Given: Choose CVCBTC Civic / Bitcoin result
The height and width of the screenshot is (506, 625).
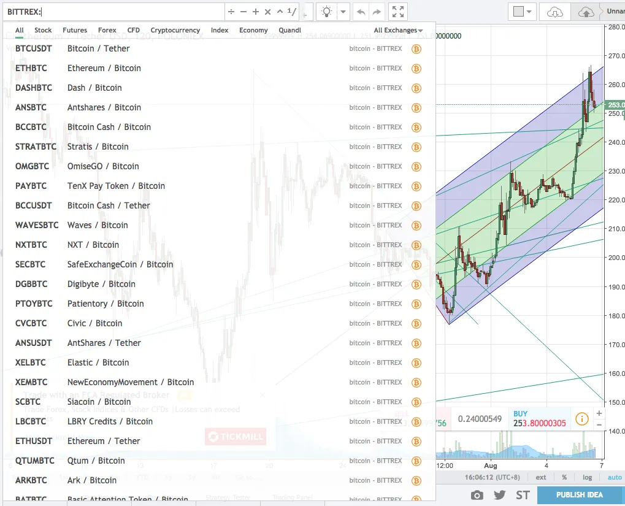Looking at the screenshot, I should (219, 323).
